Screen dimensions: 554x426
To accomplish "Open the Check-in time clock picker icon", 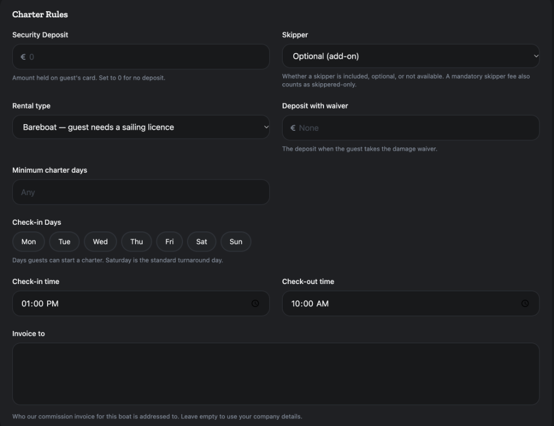I will tap(255, 304).
